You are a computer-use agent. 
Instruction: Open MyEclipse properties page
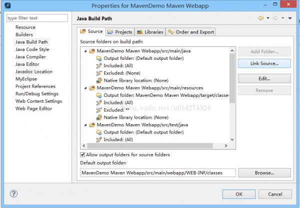pyautogui.click(x=26, y=79)
